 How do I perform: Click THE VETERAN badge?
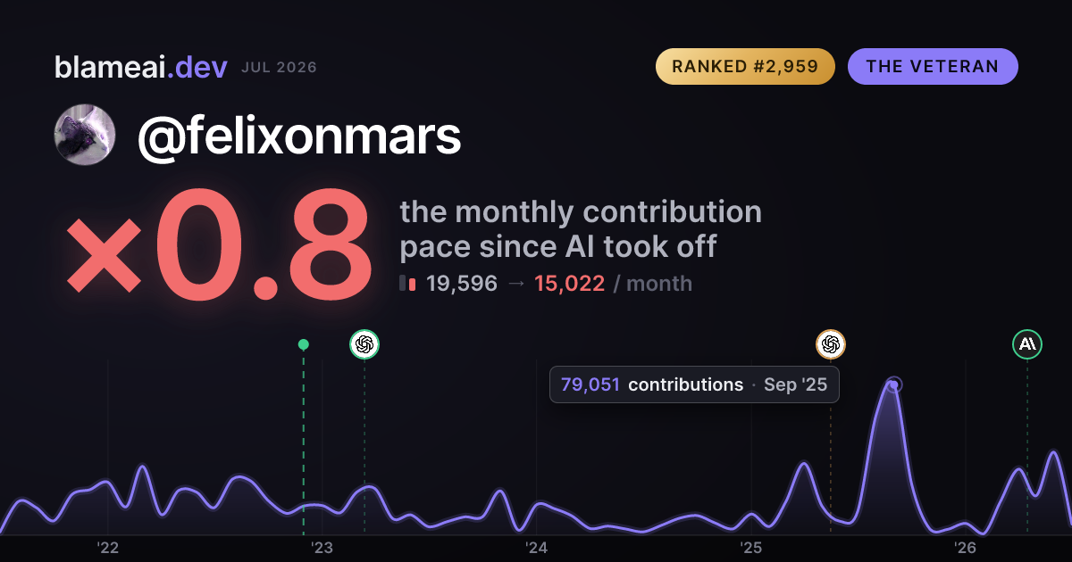tap(933, 67)
